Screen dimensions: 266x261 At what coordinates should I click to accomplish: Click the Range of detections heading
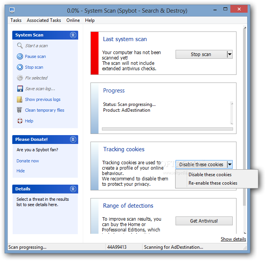point(128,206)
